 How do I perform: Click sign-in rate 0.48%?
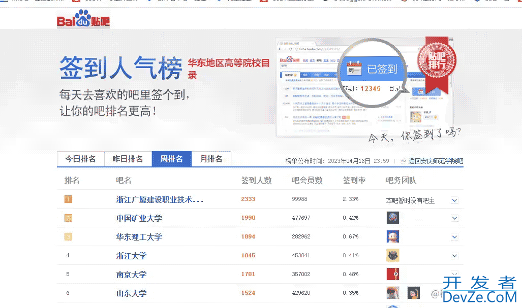point(351,274)
